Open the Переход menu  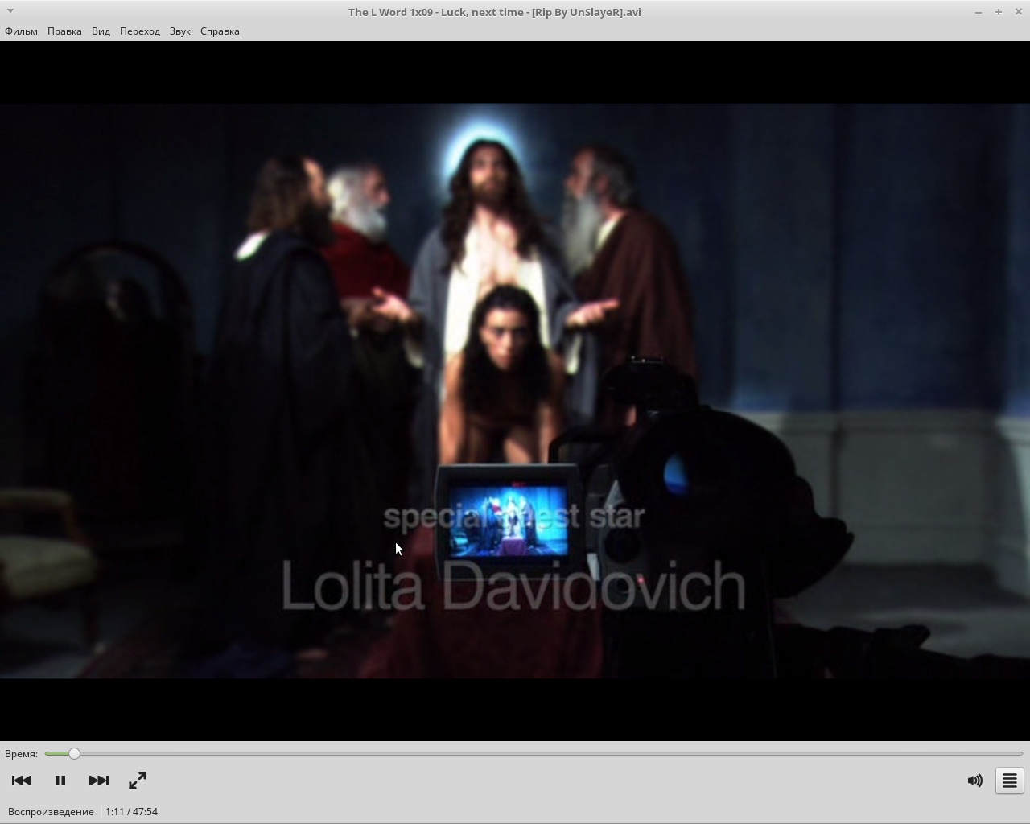coord(140,31)
